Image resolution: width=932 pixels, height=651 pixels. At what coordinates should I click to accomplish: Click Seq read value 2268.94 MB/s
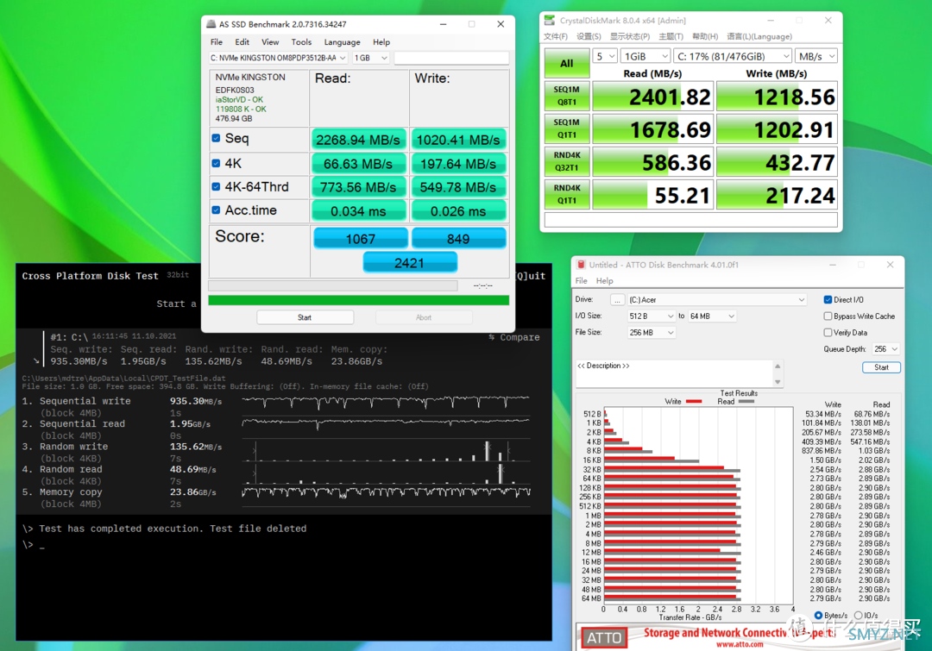point(358,140)
